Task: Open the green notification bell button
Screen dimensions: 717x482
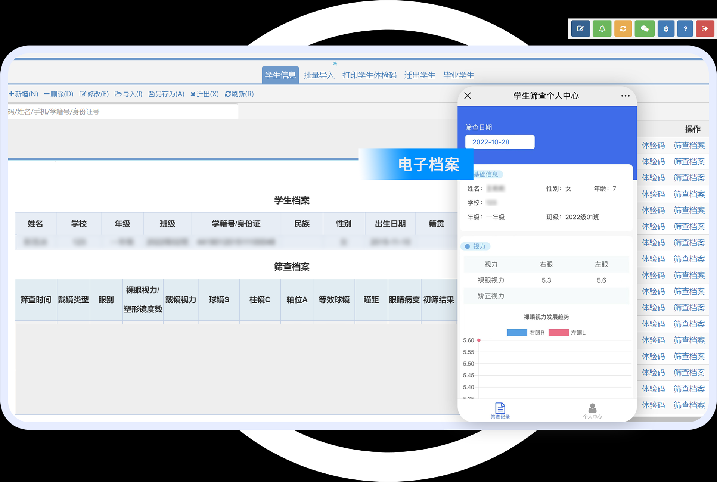Action: [x=602, y=29]
